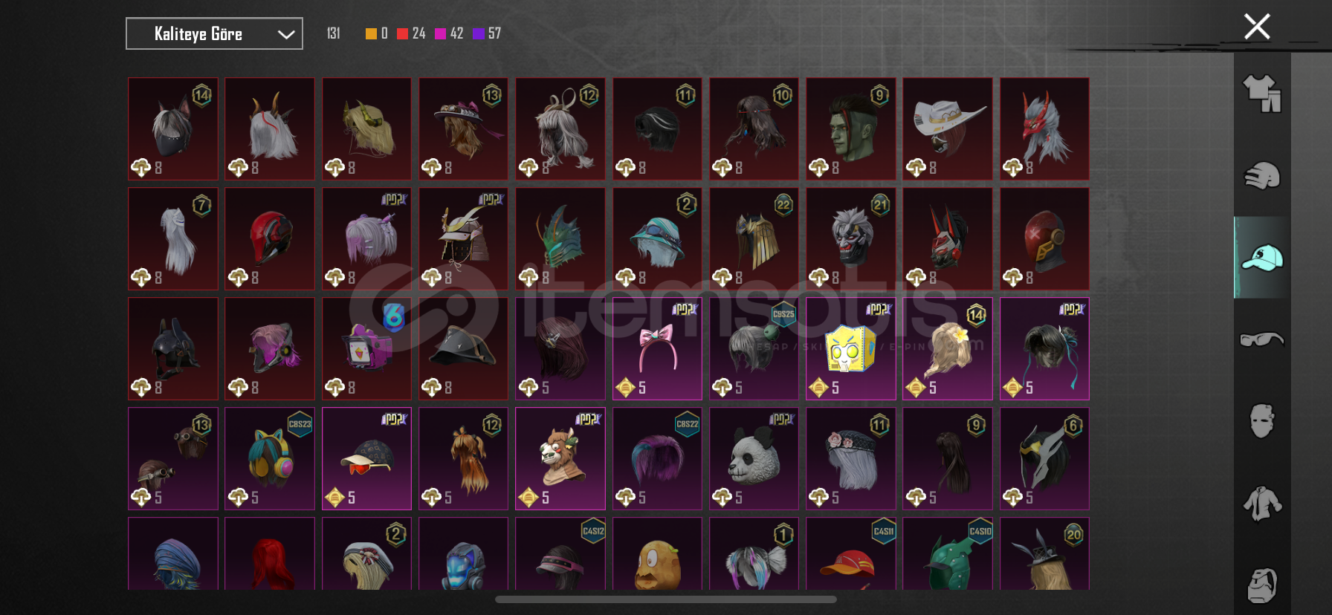Image resolution: width=1332 pixels, height=615 pixels.
Task: Click the dropdown chevron arrow
Action: (x=286, y=34)
